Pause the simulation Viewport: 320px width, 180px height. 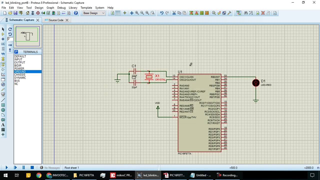[x=23, y=168]
